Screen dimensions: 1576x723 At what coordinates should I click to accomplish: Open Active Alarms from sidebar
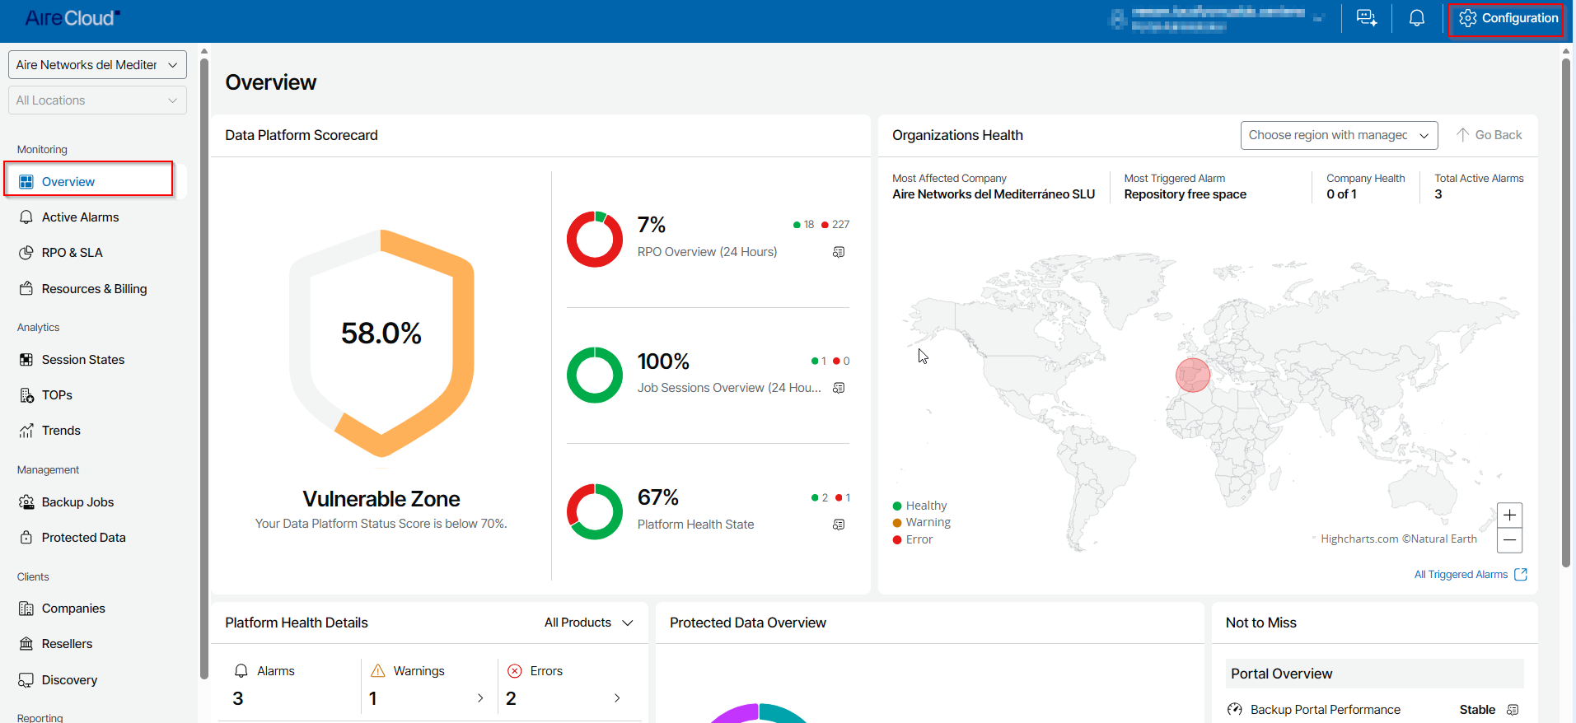tap(80, 217)
